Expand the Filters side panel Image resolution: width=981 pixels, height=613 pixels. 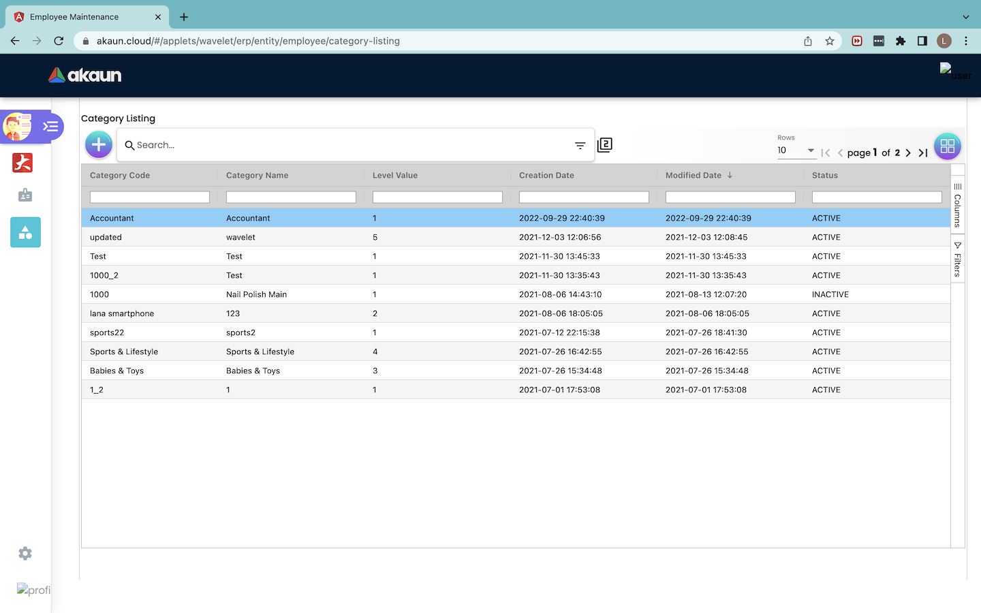[957, 259]
